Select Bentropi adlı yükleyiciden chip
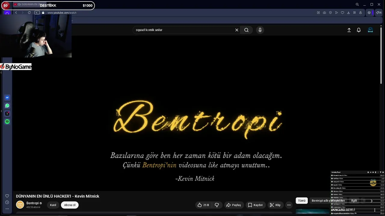This screenshot has height=216, width=385. tap(328, 201)
